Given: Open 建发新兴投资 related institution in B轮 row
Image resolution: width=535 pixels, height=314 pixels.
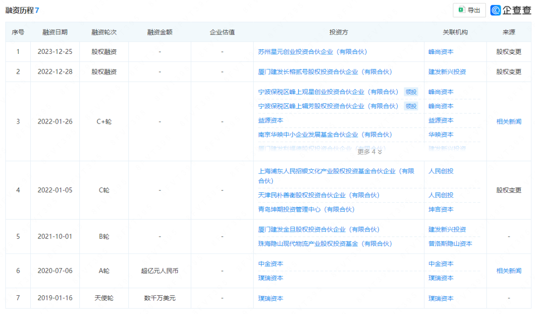Looking at the screenshot, I should [x=447, y=229].
